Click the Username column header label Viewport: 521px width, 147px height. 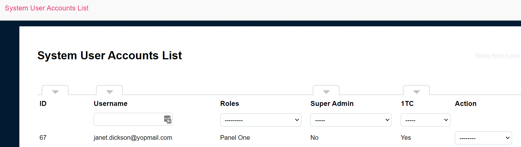[111, 104]
